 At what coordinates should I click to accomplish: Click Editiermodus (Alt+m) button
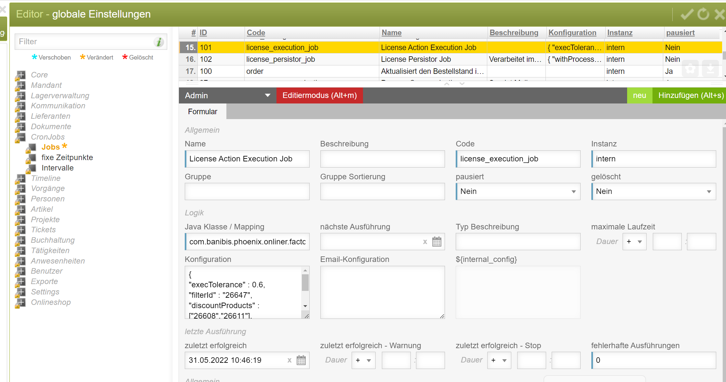tap(319, 95)
